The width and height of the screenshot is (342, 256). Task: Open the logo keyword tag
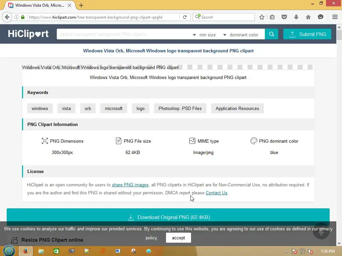[x=141, y=108]
